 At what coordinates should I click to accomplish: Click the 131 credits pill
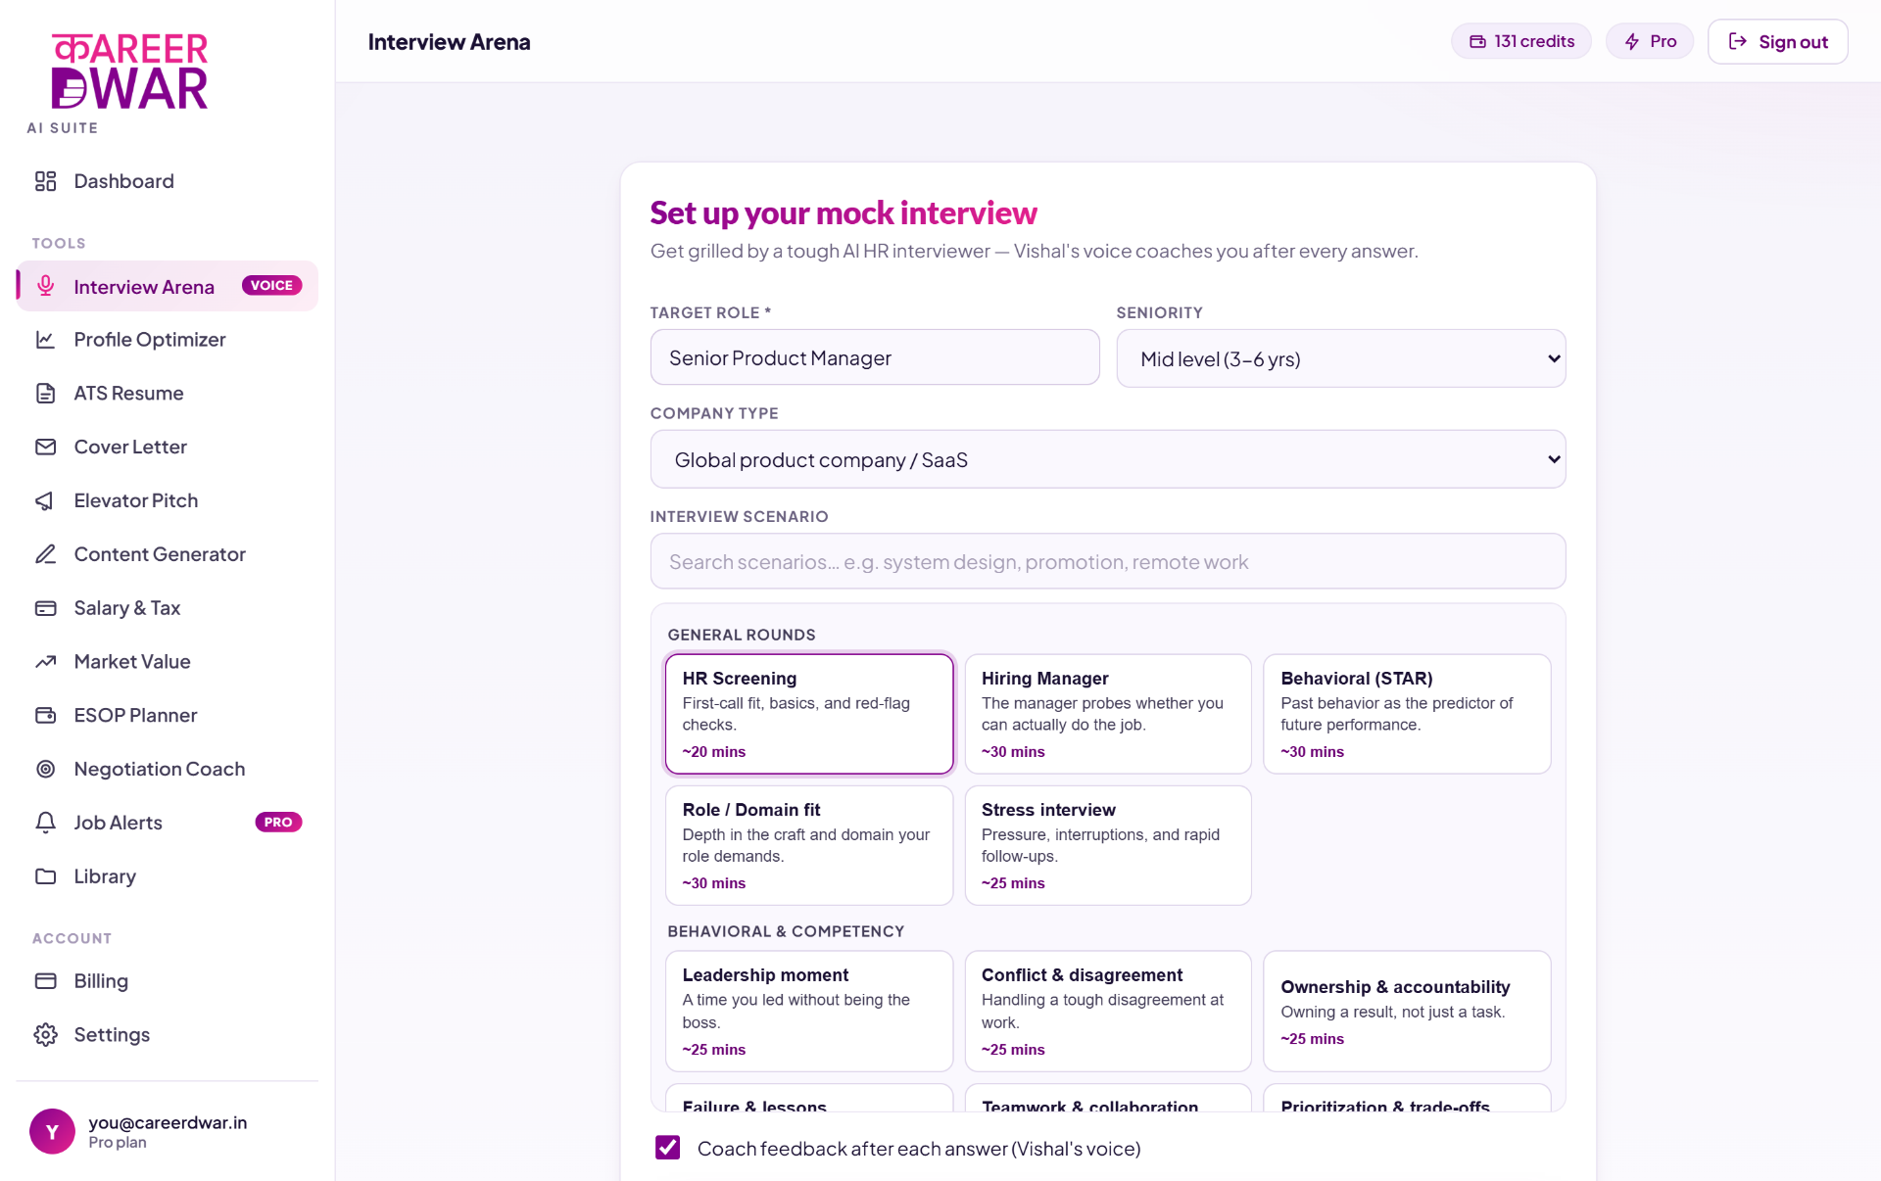pyautogui.click(x=1520, y=41)
